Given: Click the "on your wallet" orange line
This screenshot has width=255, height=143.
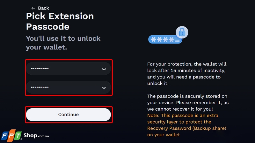Looking at the screenshot, I should tap(164, 135).
